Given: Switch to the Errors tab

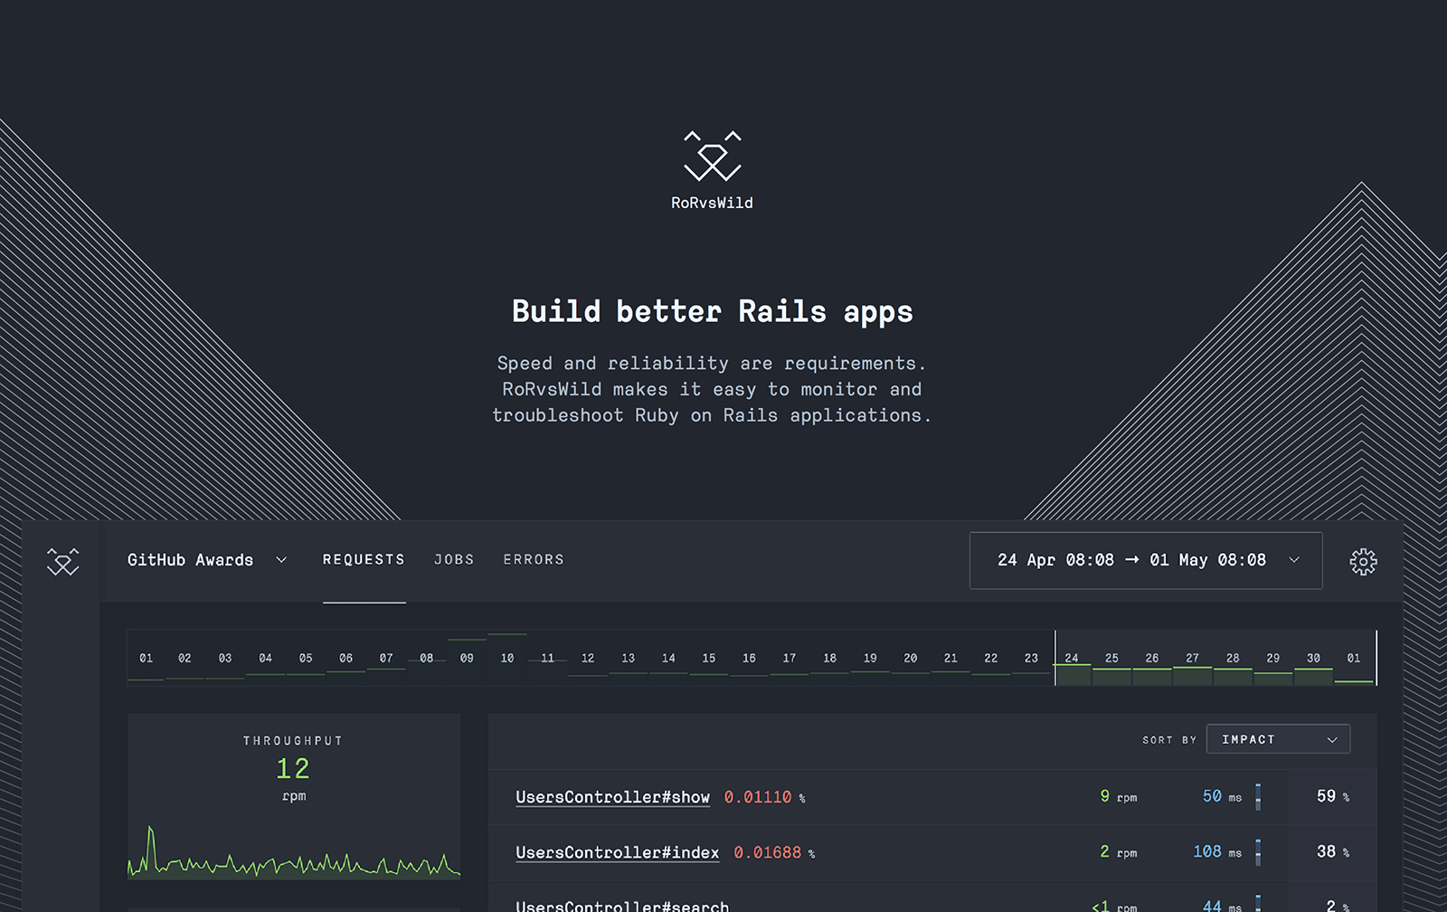Looking at the screenshot, I should (534, 560).
